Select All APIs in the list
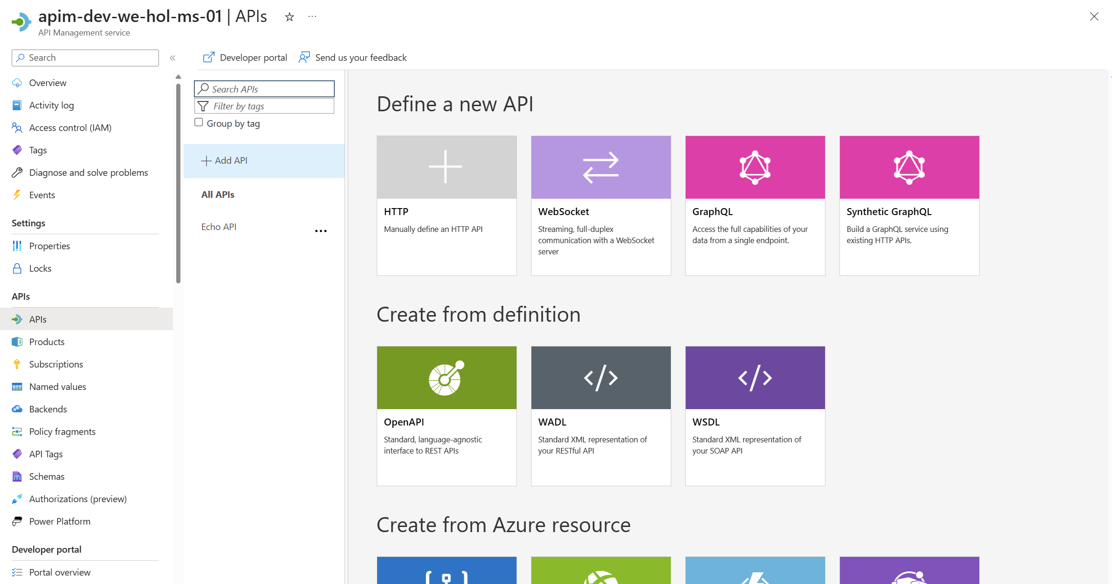Screen dimensions: 1112x584 [218, 195]
